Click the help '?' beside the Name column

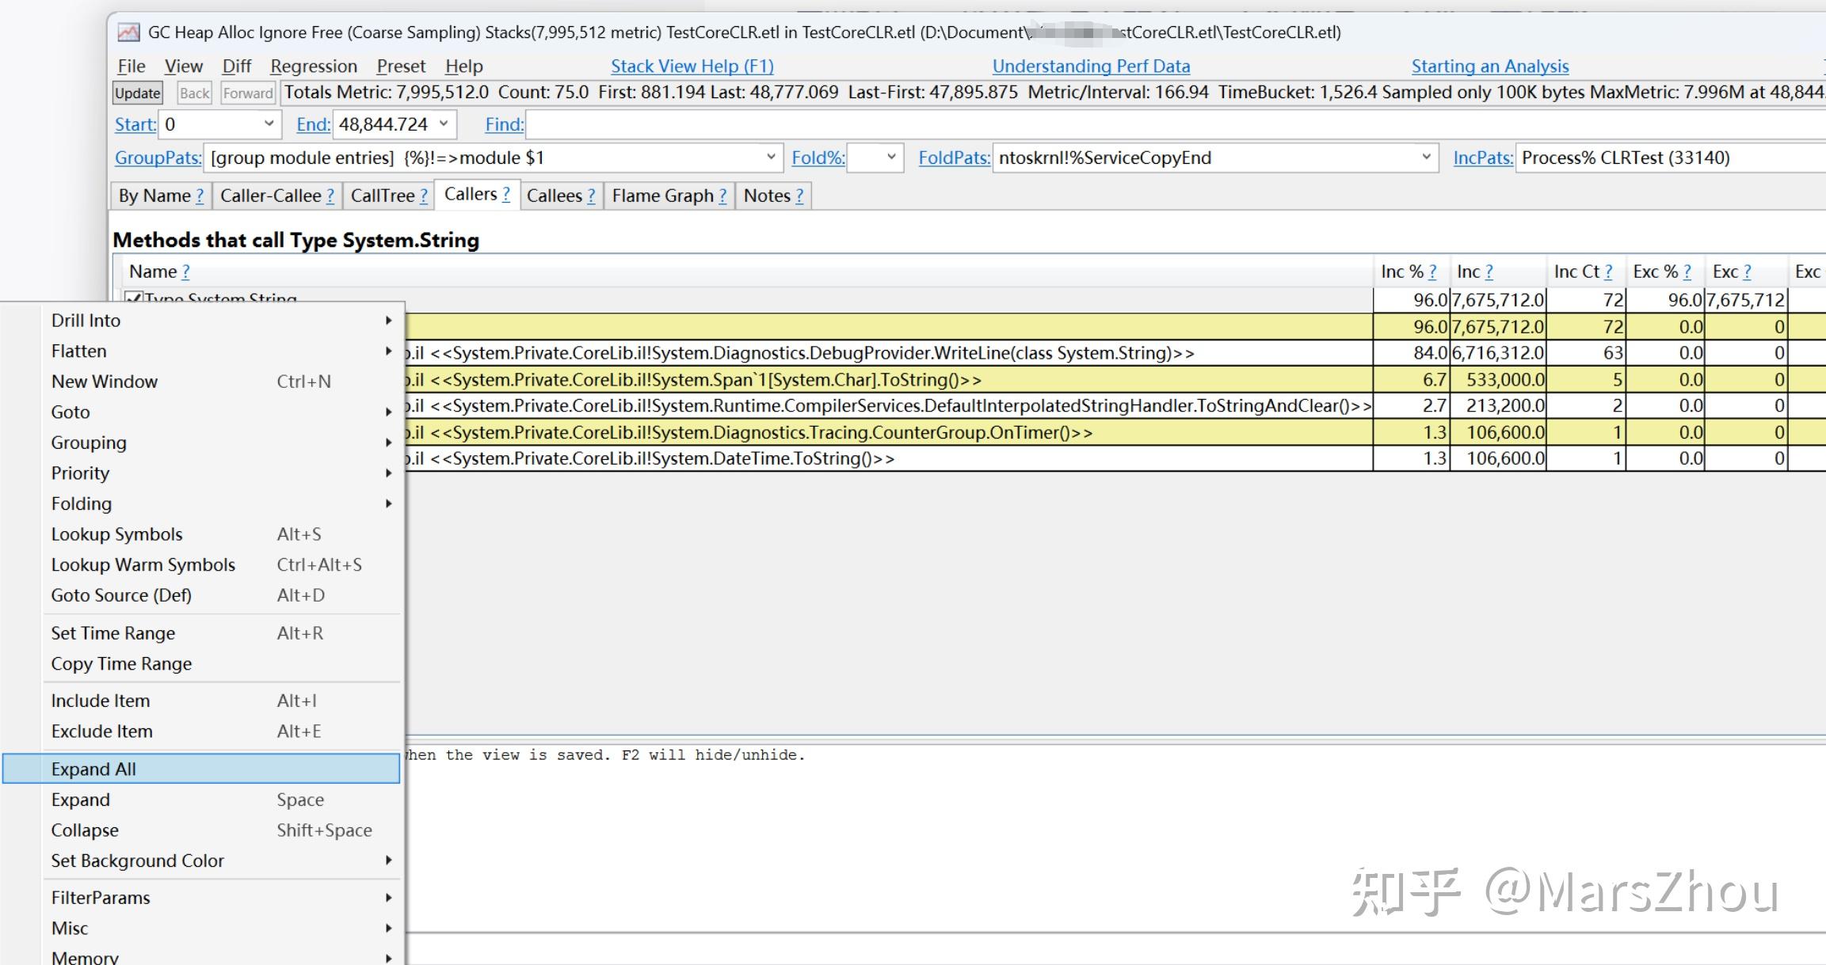(x=186, y=271)
